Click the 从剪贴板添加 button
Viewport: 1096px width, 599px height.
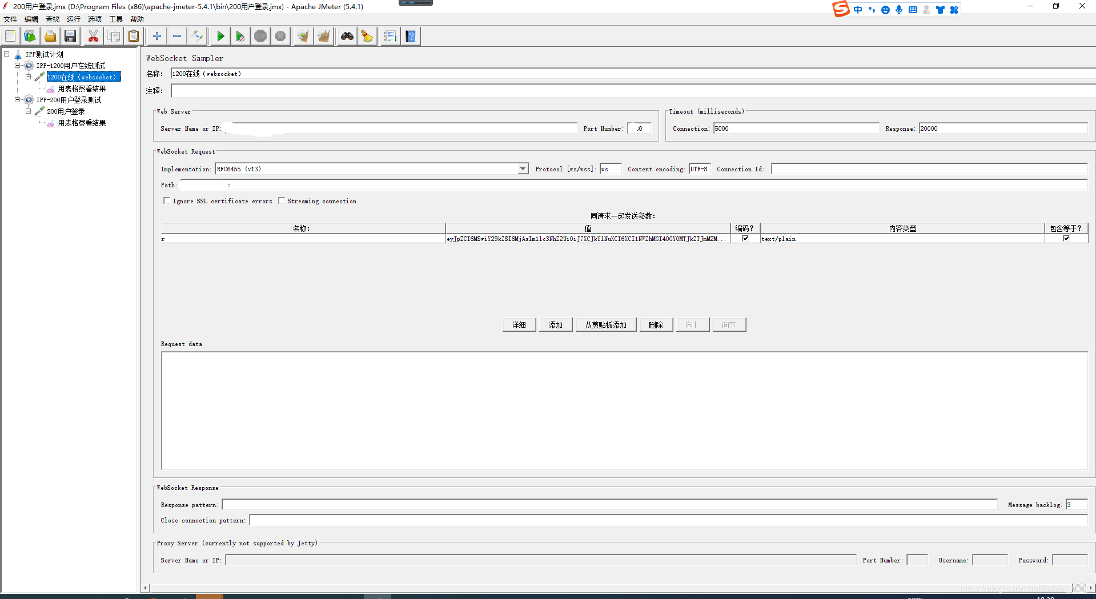[606, 325]
